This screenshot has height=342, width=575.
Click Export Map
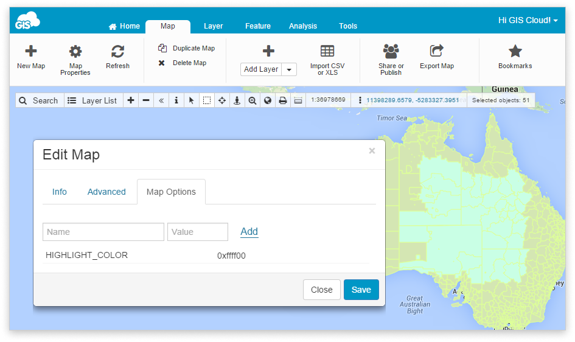(x=437, y=57)
